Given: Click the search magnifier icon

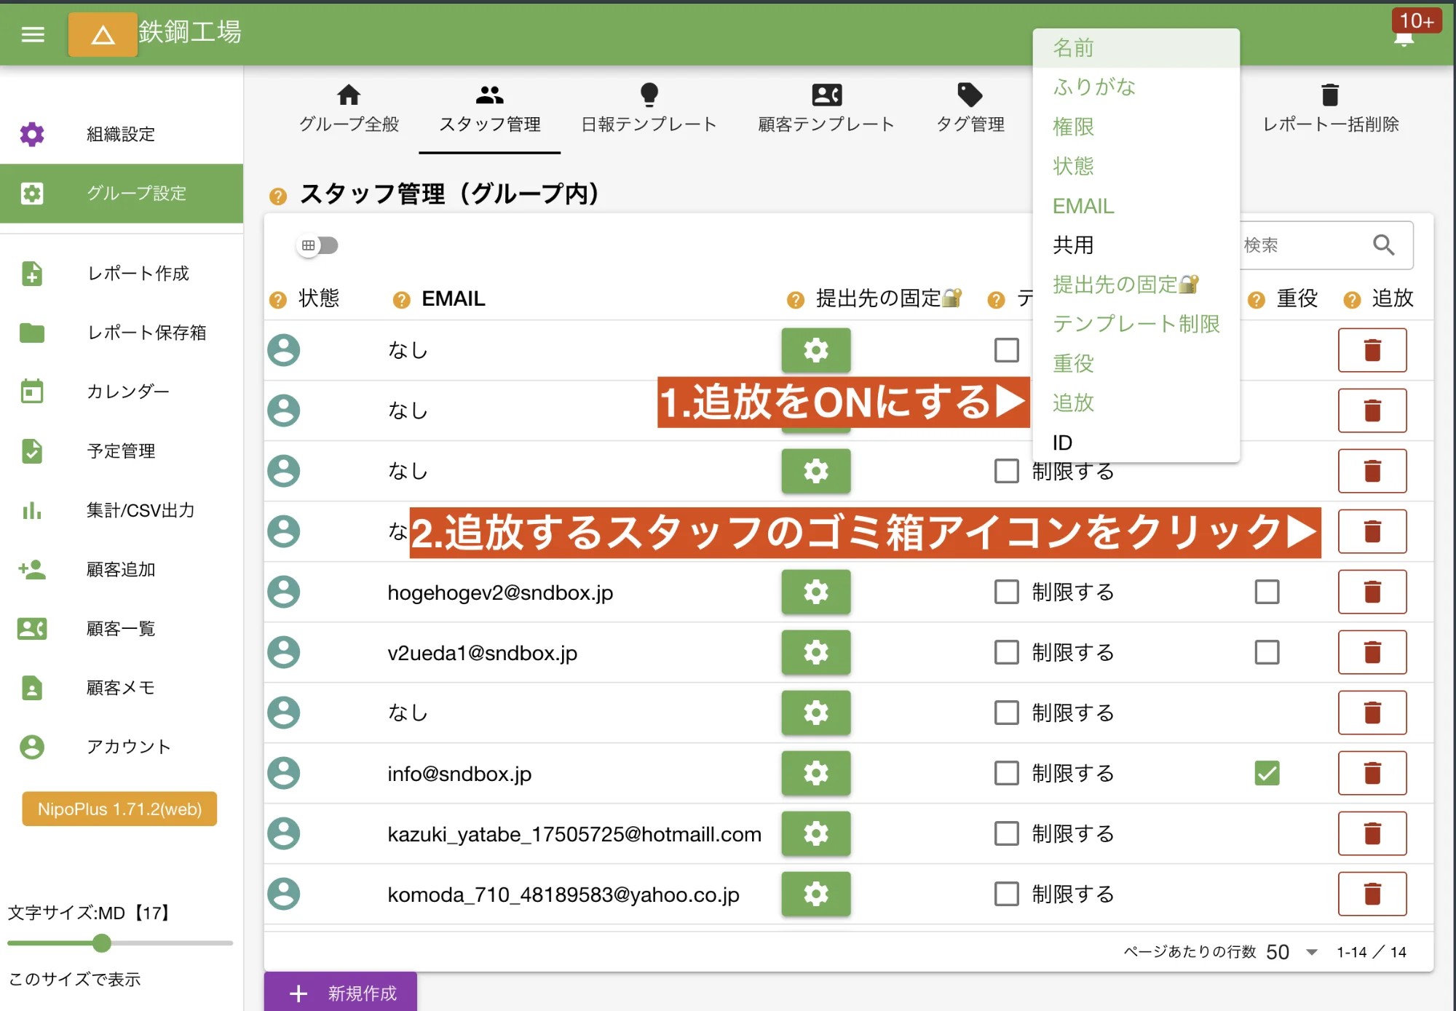Looking at the screenshot, I should point(1384,245).
